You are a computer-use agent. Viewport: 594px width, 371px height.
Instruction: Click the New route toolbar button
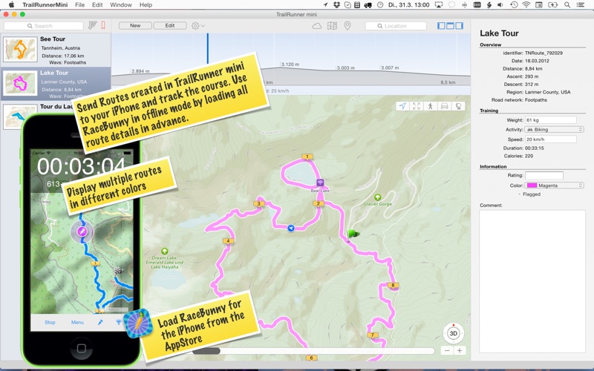135,25
